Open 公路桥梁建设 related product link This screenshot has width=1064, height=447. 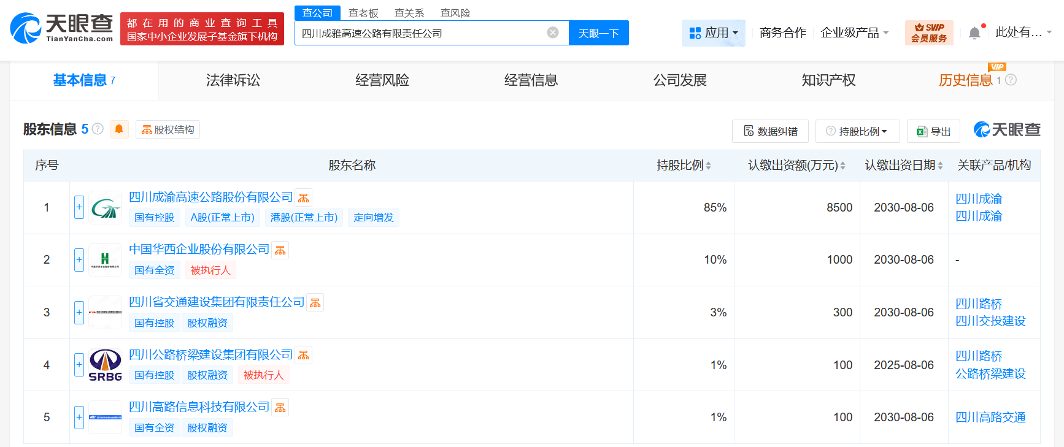click(x=990, y=373)
